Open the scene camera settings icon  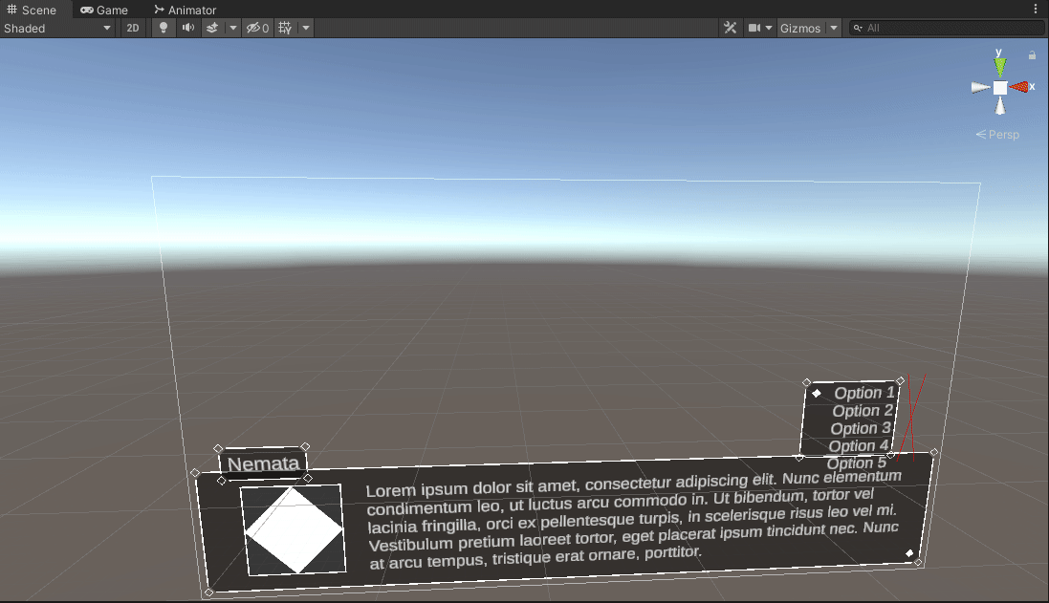754,28
